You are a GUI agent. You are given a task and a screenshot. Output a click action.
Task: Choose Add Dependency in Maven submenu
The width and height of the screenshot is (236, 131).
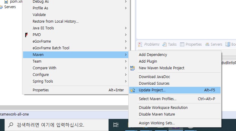click(175, 55)
